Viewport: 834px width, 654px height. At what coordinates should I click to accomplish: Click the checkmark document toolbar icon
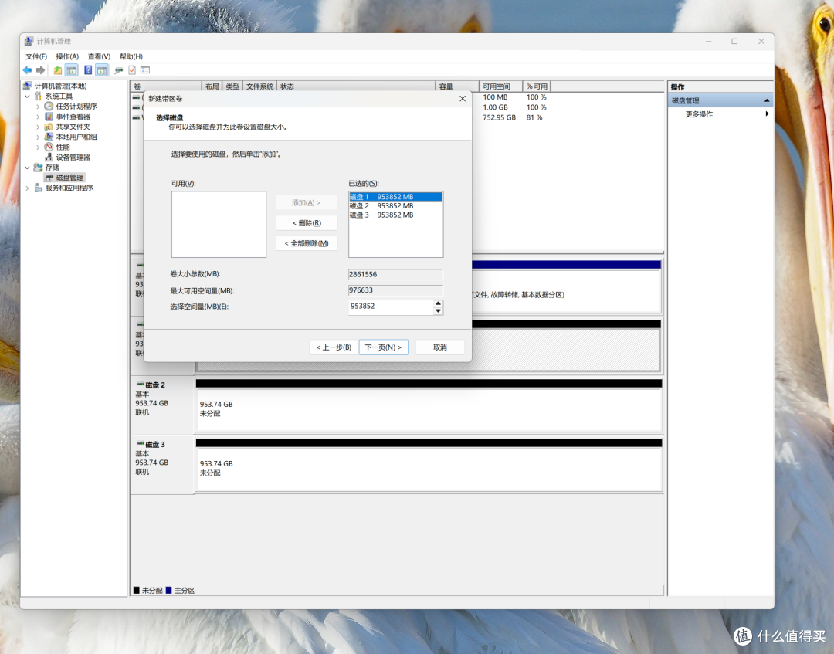point(132,70)
